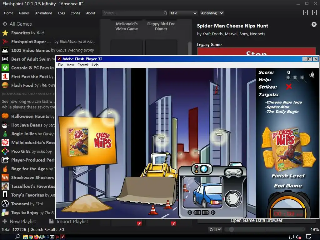Close the Spider-Man game details panel
Screen dimensions: 320x240
314,24
